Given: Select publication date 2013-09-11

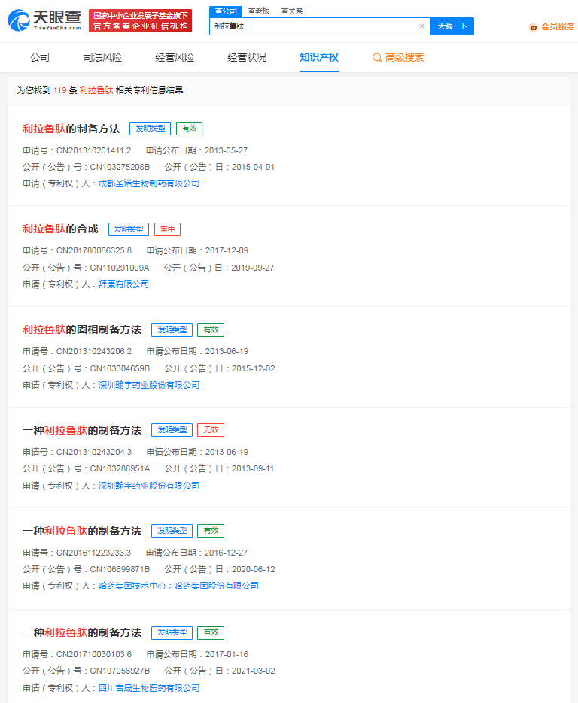Looking at the screenshot, I should tap(253, 468).
